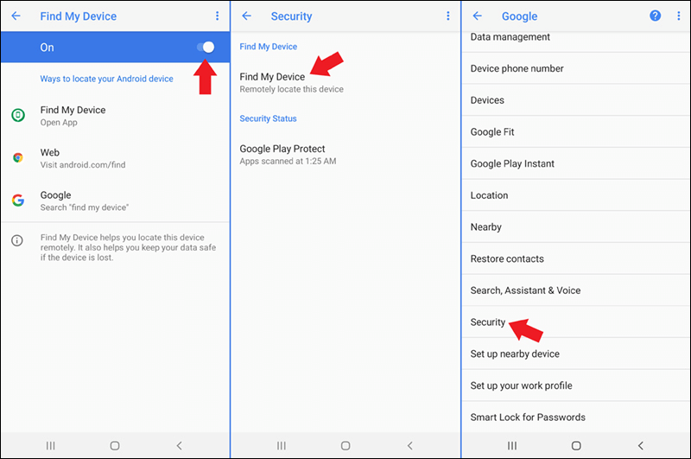691x459 pixels.
Task: Tap the Chrome icon next to Web
Action: pos(17,158)
